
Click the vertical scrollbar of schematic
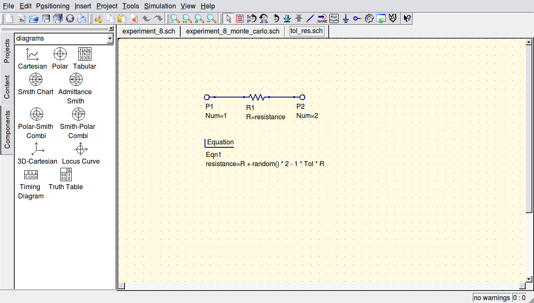529,126
